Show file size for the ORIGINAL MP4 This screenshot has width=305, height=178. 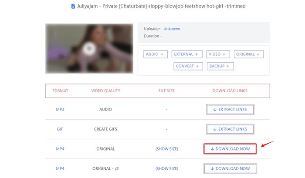pos(166,149)
